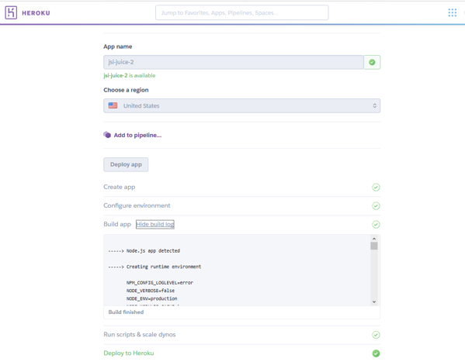This screenshot has height=362, width=465.
Task: Click the Build app success checkmark
Action: (376, 225)
